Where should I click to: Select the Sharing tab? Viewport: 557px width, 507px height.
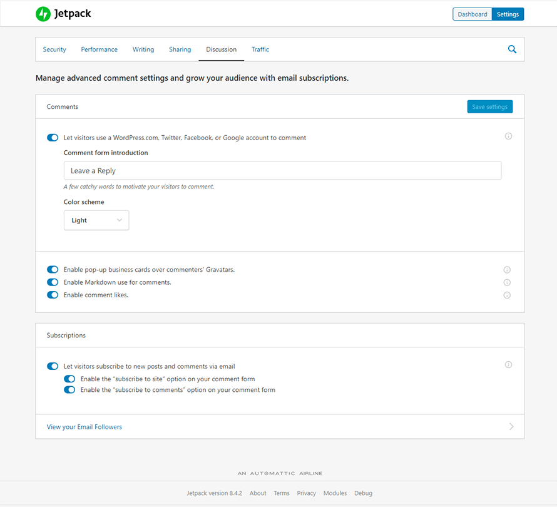(180, 49)
